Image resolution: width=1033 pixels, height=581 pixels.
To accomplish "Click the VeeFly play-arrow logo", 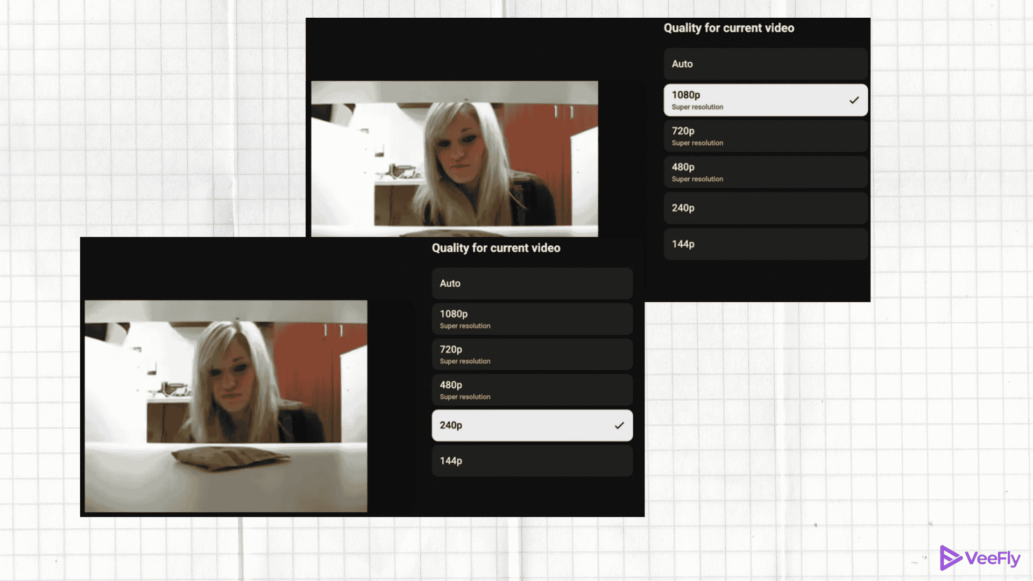I will 950,558.
